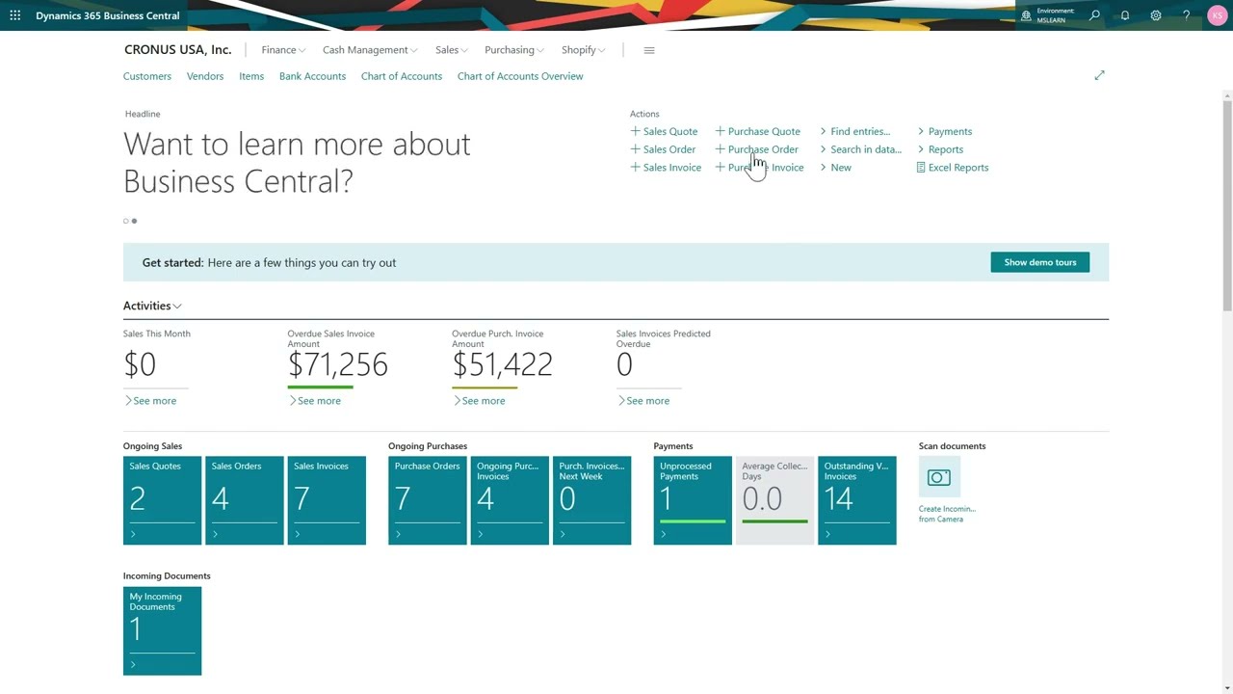The height and width of the screenshot is (694, 1233).
Task: Open the Sales Invoices tile
Action: 327,500
